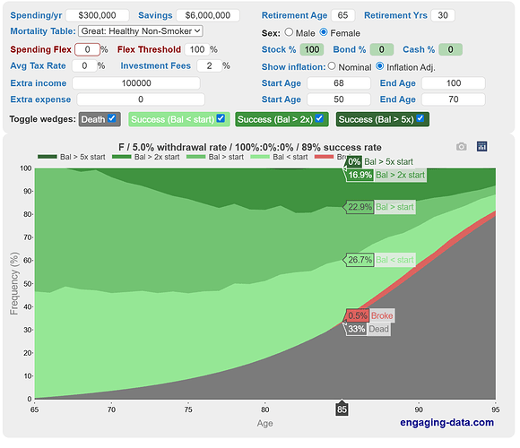Click the Bond % label

[x=350, y=49]
